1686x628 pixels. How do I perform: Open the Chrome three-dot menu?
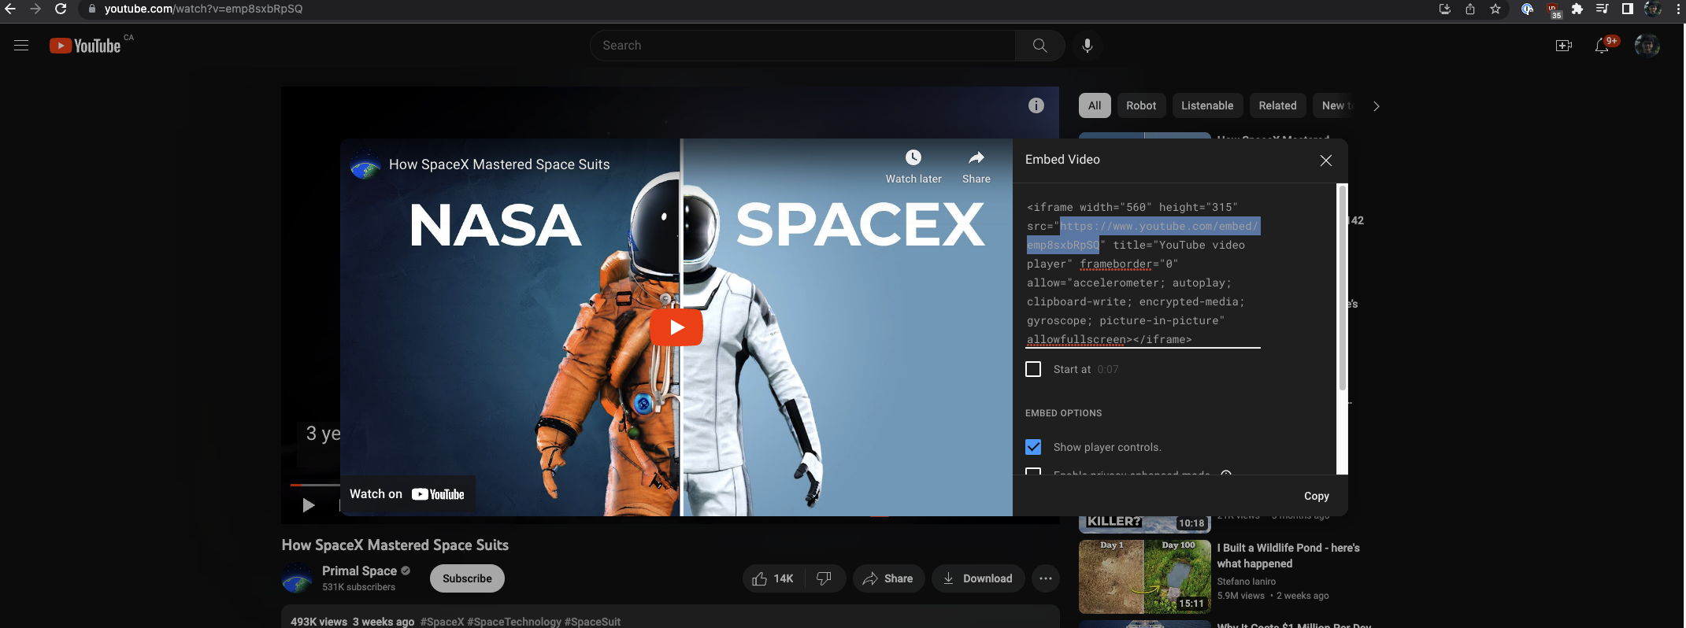pyautogui.click(x=1678, y=9)
